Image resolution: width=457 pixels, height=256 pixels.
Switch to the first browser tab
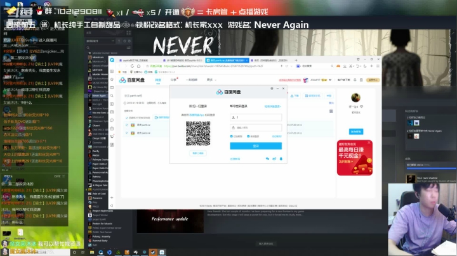(136, 60)
